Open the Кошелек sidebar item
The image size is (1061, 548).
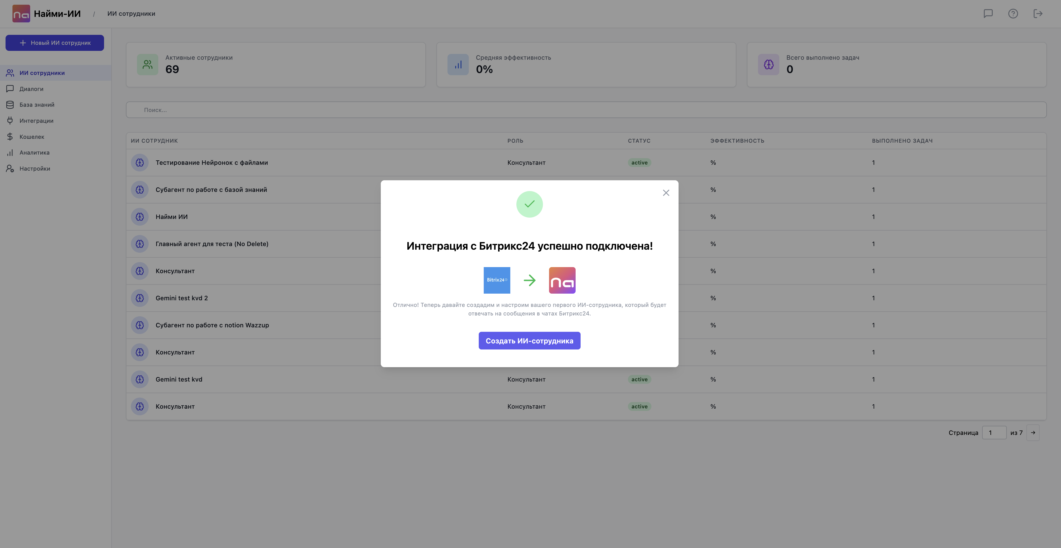point(32,137)
